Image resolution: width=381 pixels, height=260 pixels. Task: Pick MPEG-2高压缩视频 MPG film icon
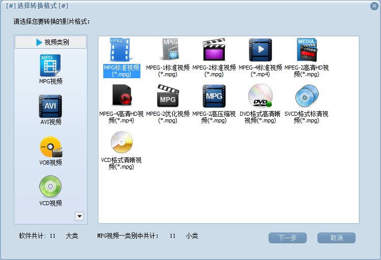click(214, 96)
